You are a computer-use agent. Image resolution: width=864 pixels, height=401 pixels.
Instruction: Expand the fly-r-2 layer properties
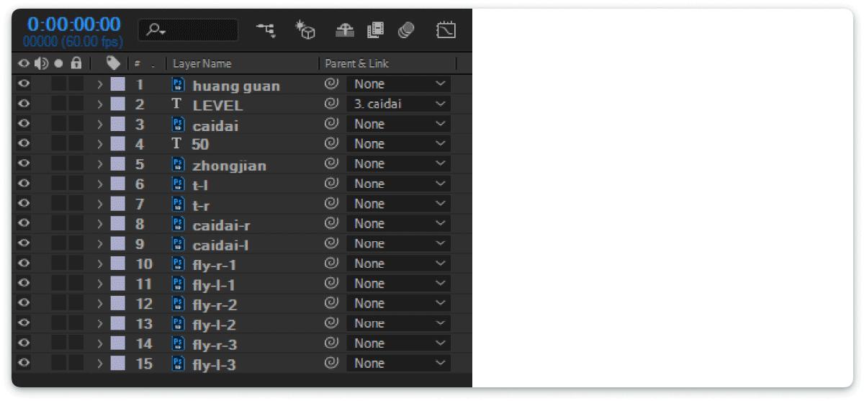tap(100, 304)
